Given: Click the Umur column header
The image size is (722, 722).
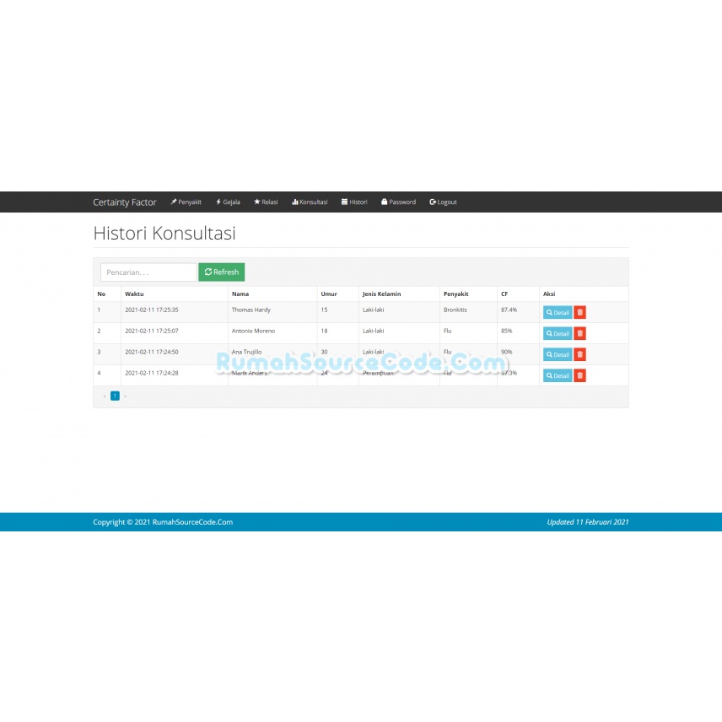Looking at the screenshot, I should click(x=329, y=294).
